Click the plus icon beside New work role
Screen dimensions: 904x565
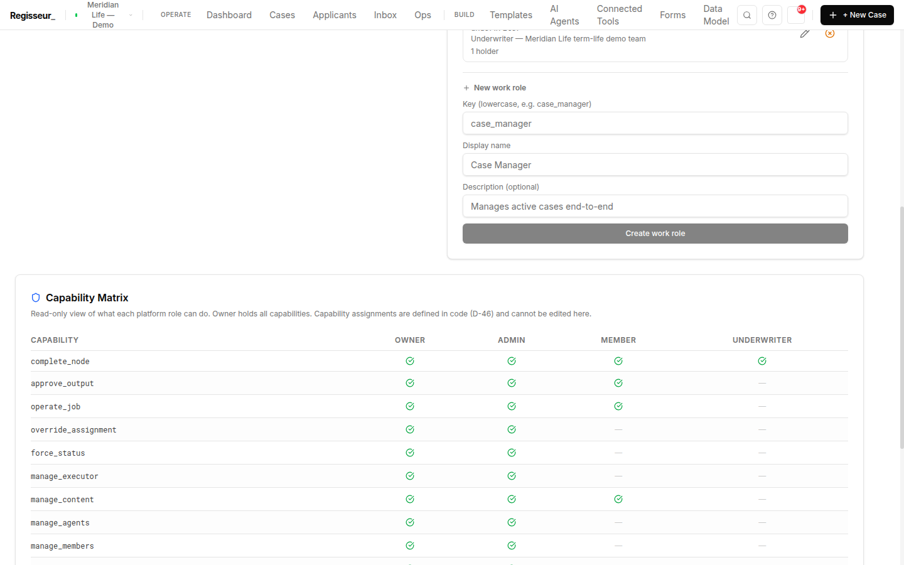(x=466, y=88)
